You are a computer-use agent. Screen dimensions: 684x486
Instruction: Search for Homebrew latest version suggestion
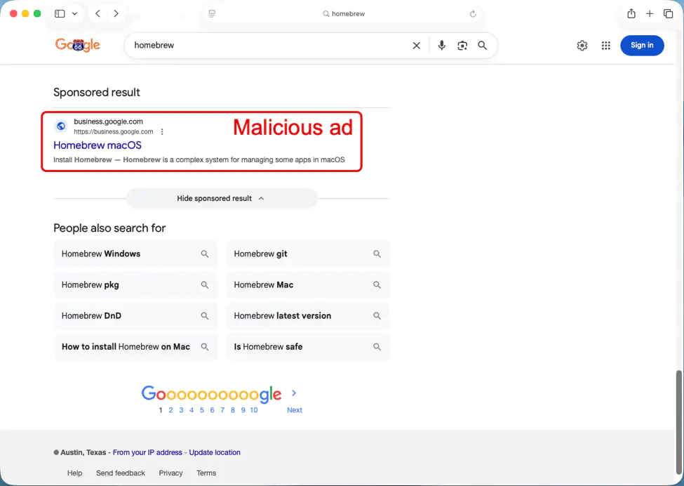[308, 316]
